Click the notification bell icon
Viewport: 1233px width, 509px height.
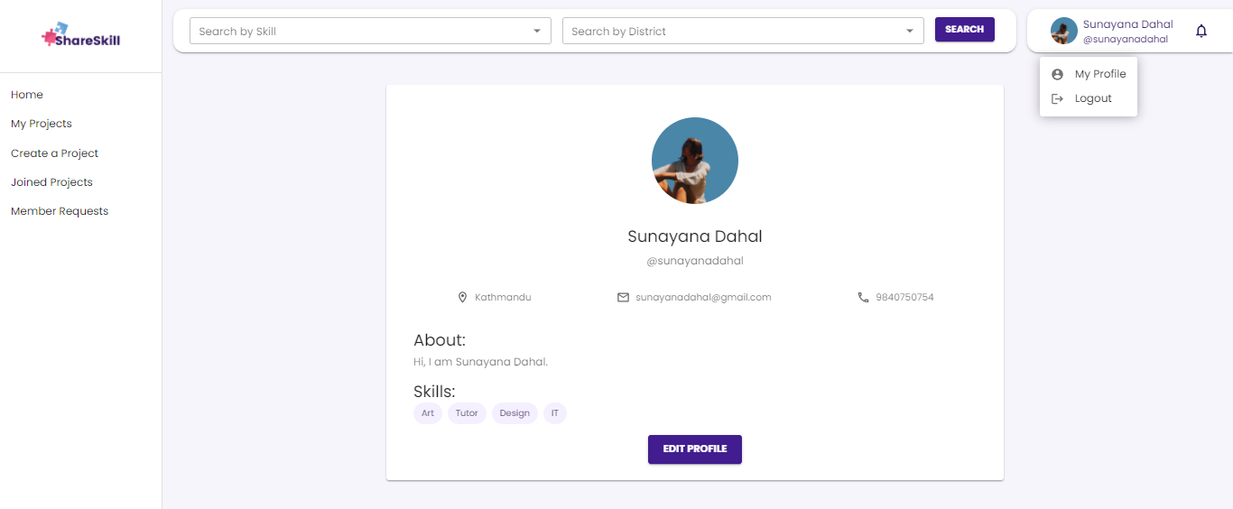click(1201, 32)
